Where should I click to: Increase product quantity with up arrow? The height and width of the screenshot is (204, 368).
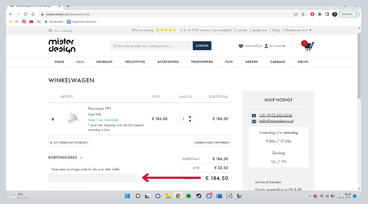(190, 117)
